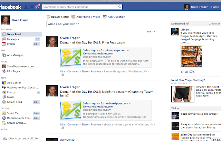Open the notifications globe icon
Screen dimensions: 221x141
click(37, 7)
